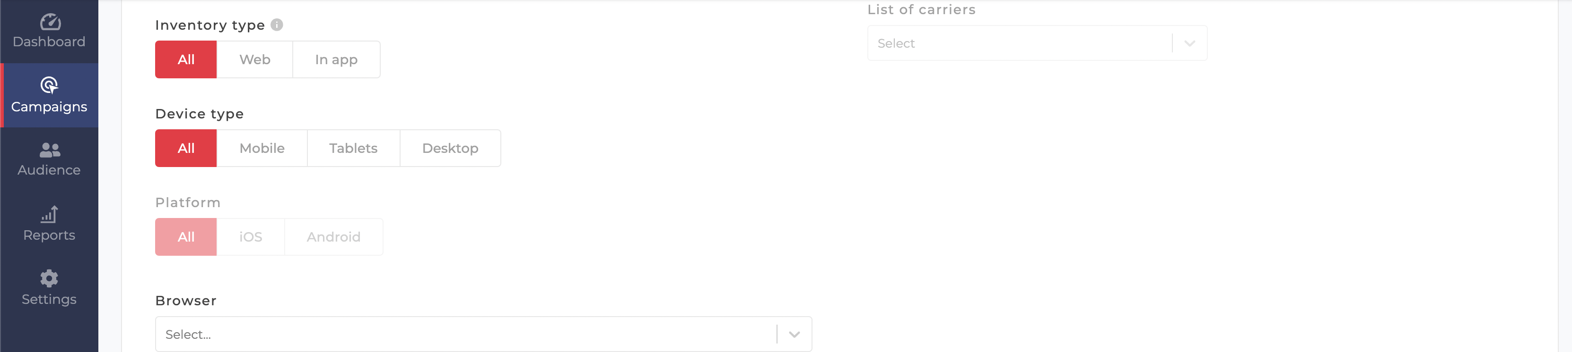
Task: Click inside the Browser select field
Action: (483, 335)
